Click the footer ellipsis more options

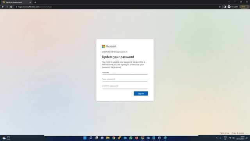tap(247, 133)
